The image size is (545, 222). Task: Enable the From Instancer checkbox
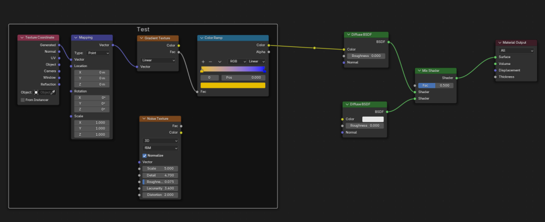coord(23,100)
